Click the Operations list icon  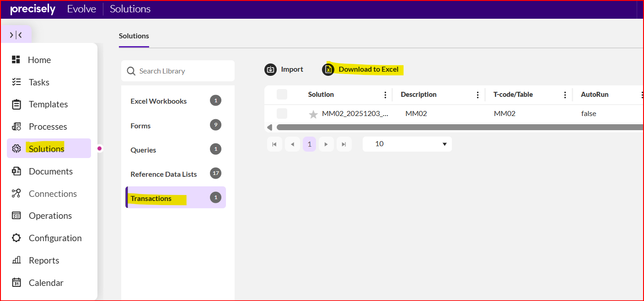16,216
